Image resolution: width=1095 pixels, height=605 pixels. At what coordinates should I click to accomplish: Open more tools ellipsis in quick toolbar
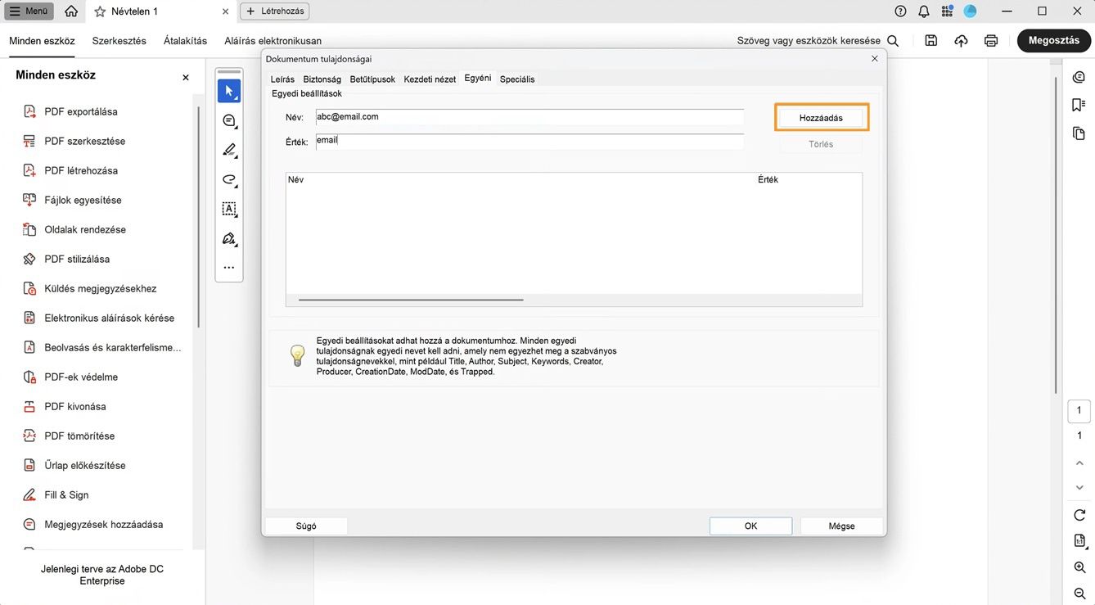point(229,268)
